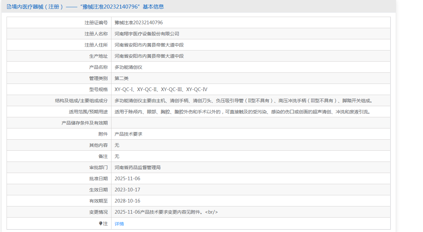Click attachment value 产品技术要求
Image resolution: width=423 pixels, height=232 pixels.
128,134
